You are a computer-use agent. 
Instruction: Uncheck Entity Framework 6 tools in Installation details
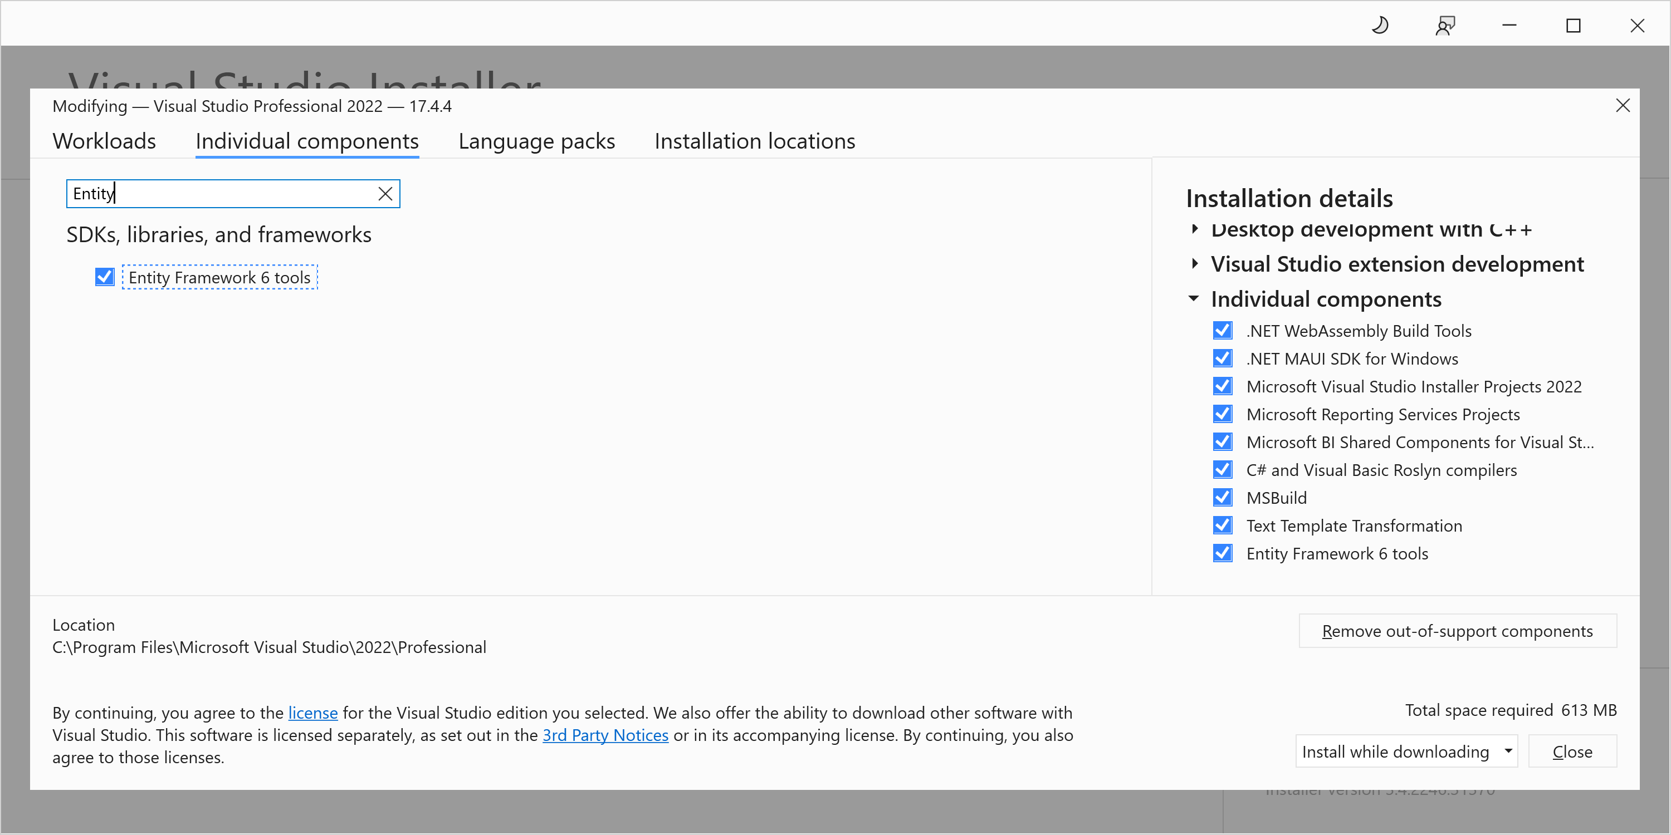pyautogui.click(x=1223, y=554)
